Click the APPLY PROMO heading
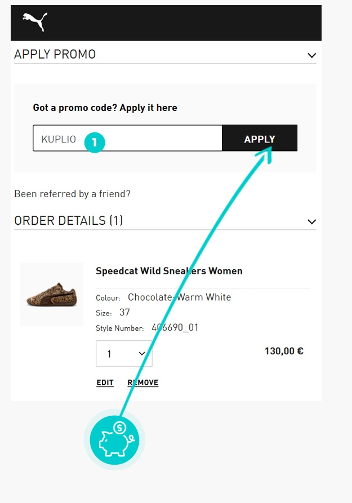 click(55, 55)
